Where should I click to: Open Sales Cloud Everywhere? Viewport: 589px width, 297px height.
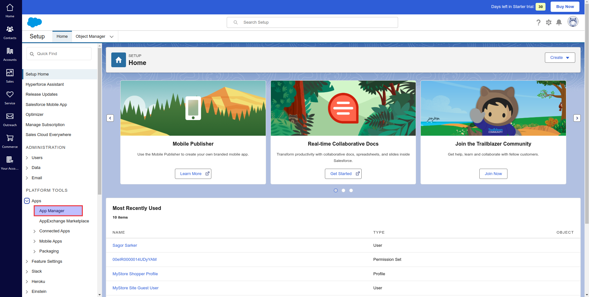pos(48,135)
